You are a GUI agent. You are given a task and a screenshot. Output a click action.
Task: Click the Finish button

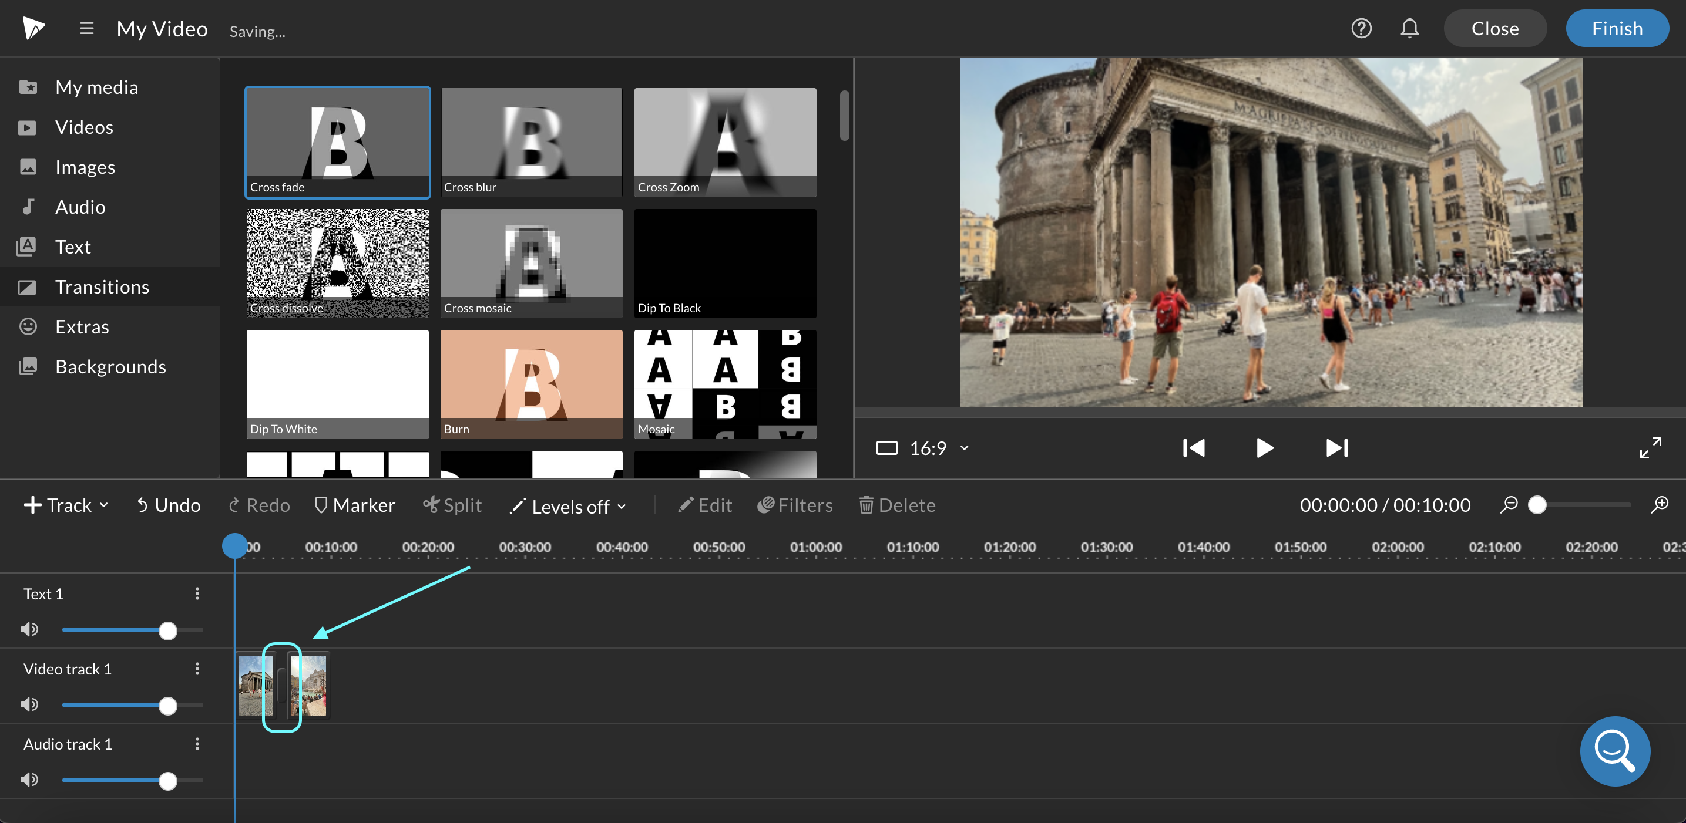coord(1614,28)
